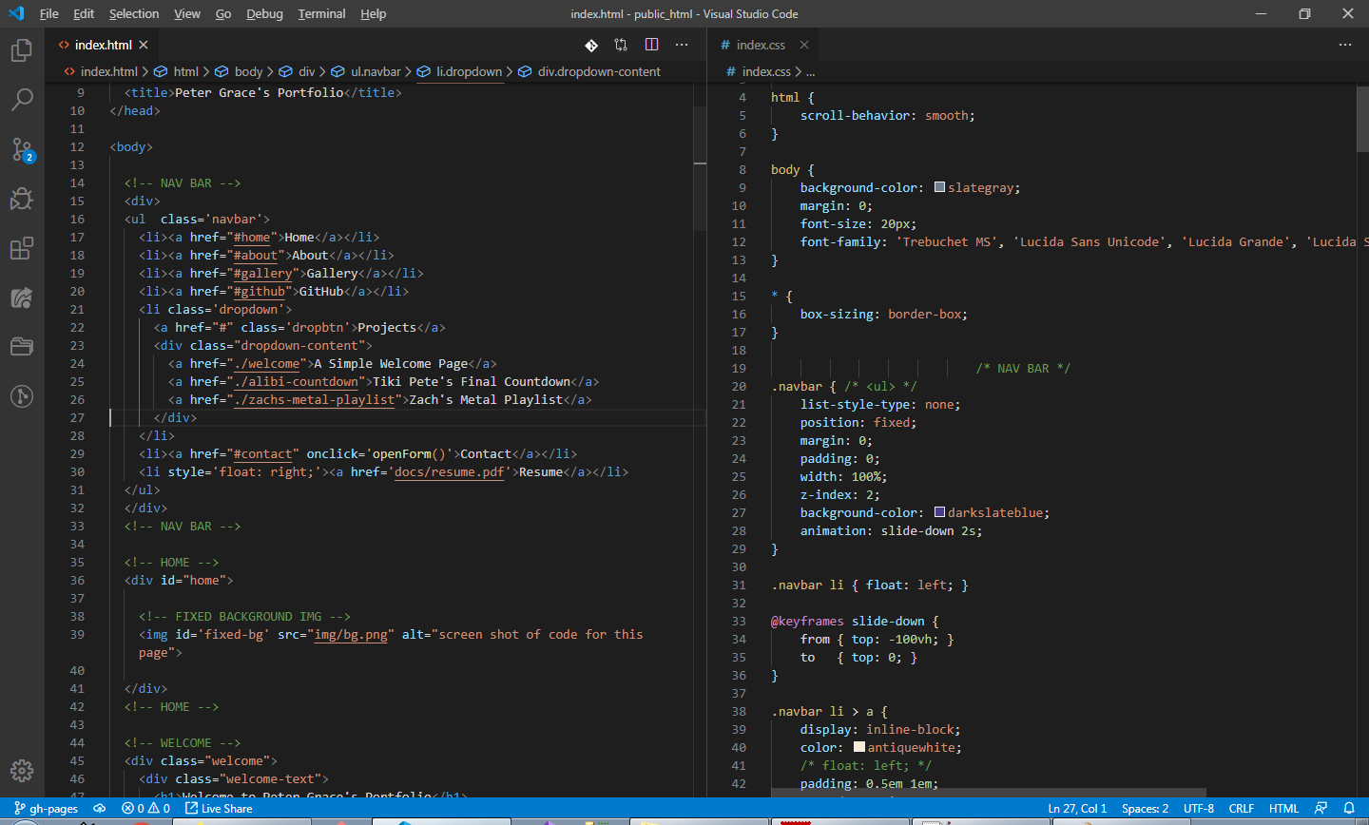Start a Live Share session
Image resolution: width=1369 pixels, height=825 pixels.
point(218,808)
